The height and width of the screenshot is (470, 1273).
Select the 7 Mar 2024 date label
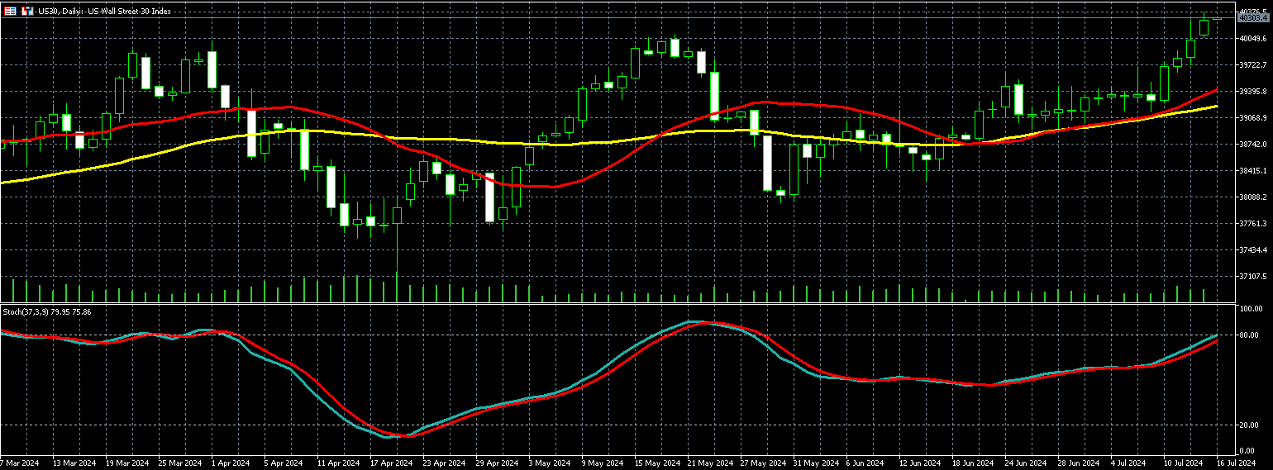[x=20, y=463]
